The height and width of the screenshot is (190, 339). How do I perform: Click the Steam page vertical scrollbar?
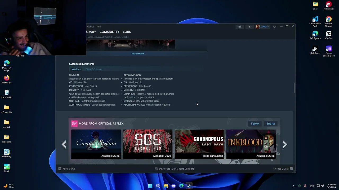point(294,88)
